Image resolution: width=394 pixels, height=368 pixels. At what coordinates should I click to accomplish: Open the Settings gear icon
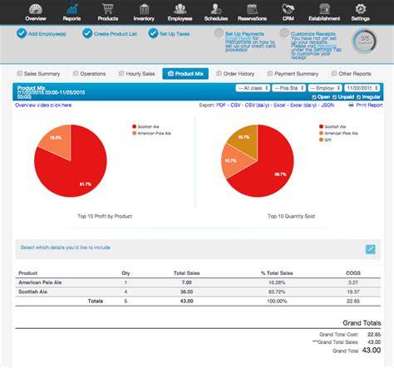[361, 9]
